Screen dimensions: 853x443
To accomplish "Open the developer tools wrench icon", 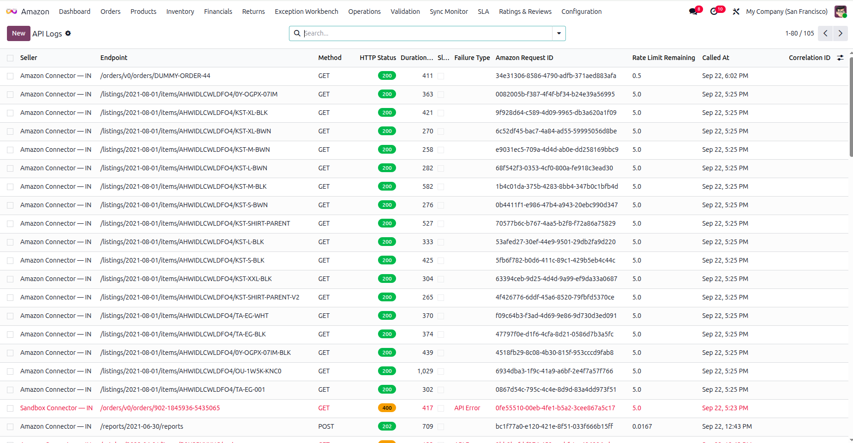I will [x=736, y=12].
